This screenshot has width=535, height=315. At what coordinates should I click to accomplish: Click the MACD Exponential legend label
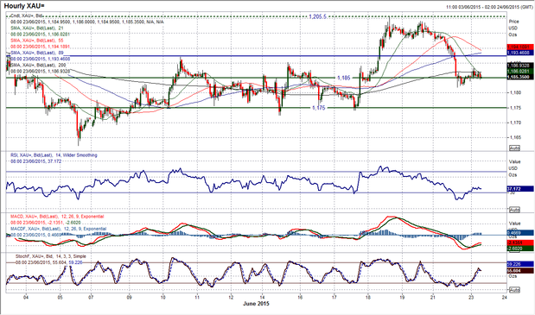[57, 217]
